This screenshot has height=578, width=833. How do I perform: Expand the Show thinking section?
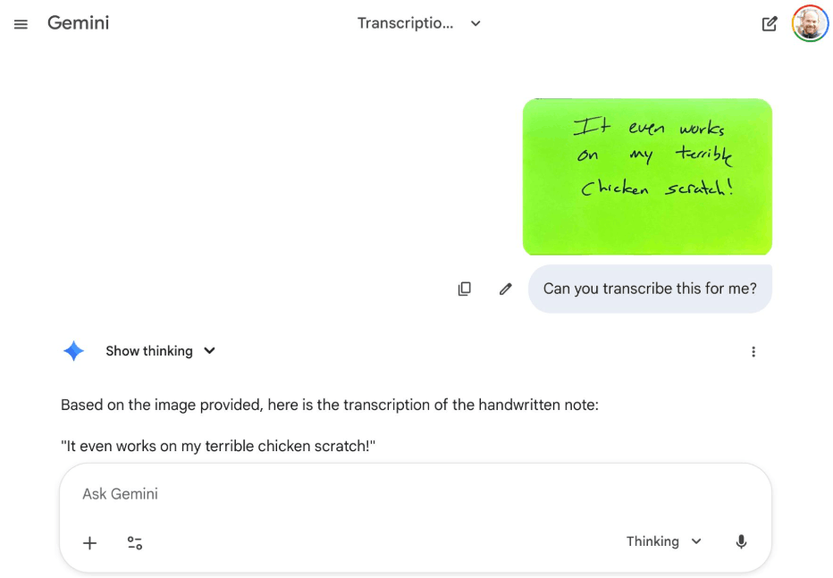[x=160, y=351]
